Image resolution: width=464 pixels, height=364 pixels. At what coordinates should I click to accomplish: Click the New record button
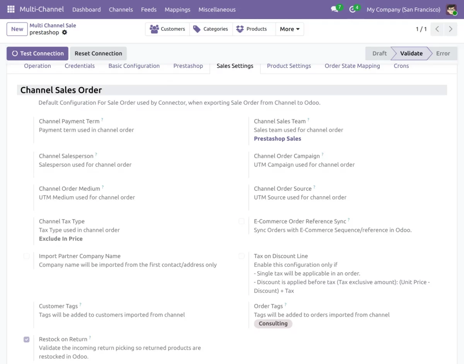(17, 29)
